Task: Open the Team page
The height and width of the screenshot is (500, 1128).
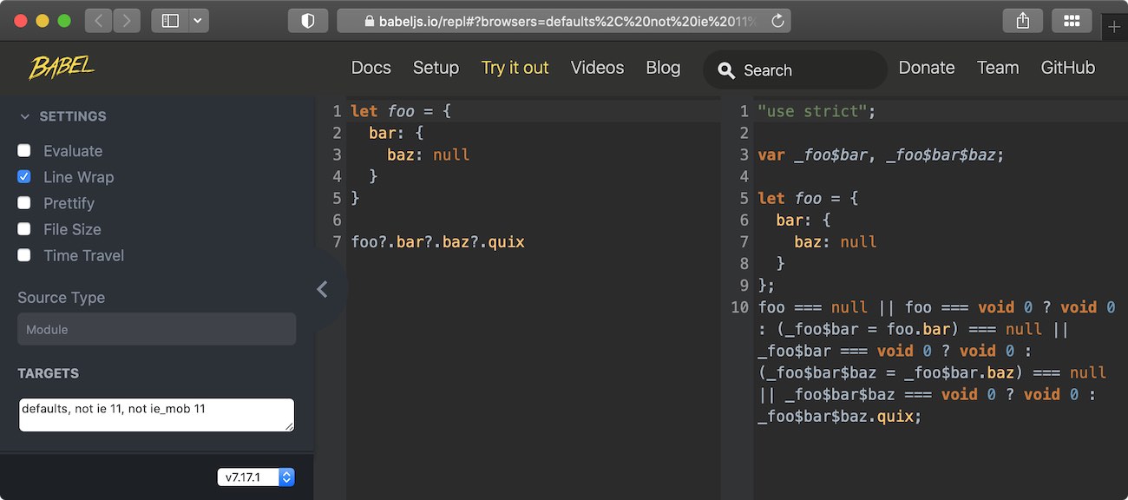Action: tap(998, 68)
